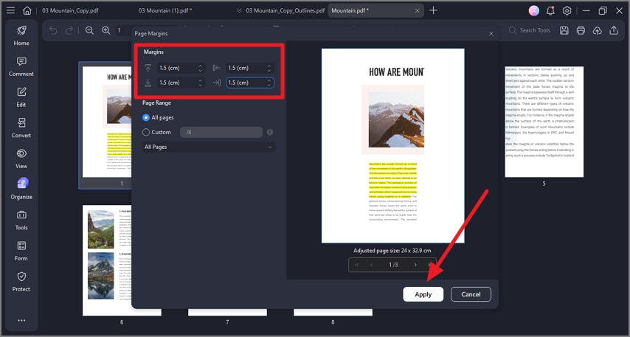Image resolution: width=630 pixels, height=337 pixels.
Task: Adjust right margin stepper arrows
Action: click(x=269, y=83)
